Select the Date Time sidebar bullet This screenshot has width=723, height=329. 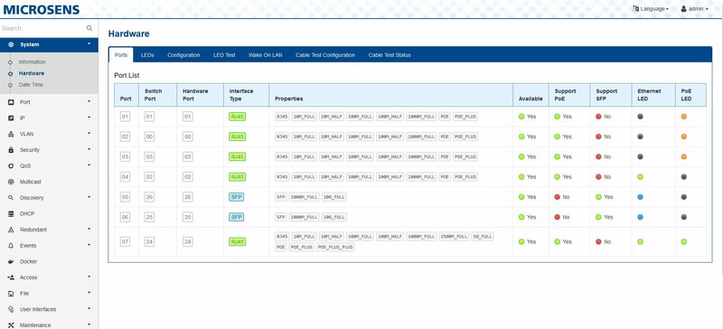[10, 85]
